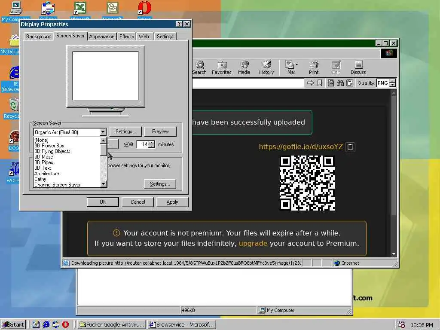
Task: Click the Preview button
Action: pyautogui.click(x=160, y=131)
